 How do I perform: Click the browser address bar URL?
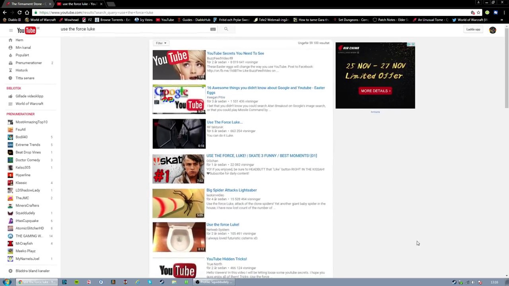tap(96, 12)
